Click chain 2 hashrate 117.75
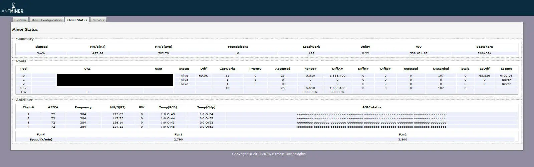 click(x=118, y=118)
